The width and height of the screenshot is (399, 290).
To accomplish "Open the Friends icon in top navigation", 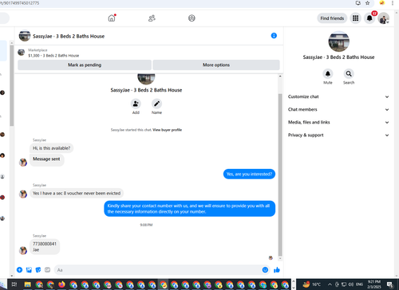I will click(x=152, y=18).
